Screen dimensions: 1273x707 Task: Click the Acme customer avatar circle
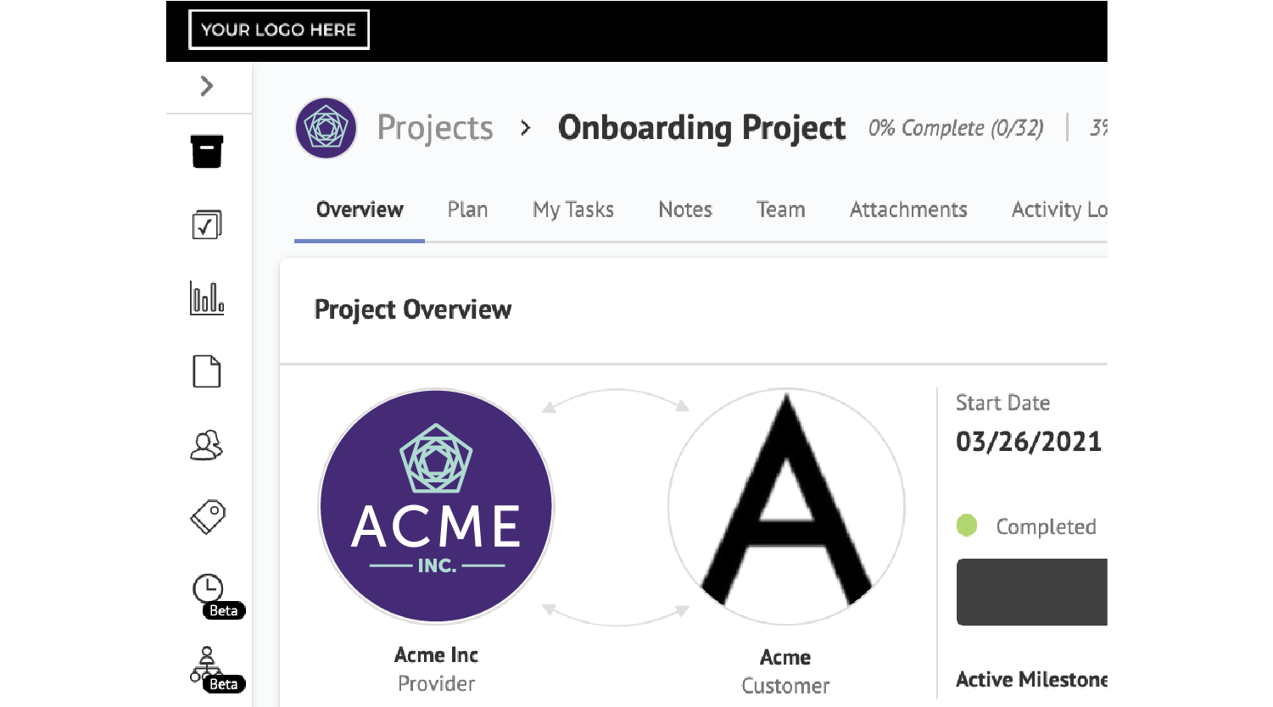786,507
